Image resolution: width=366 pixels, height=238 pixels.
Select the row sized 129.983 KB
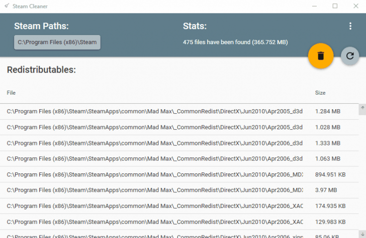click(179, 222)
